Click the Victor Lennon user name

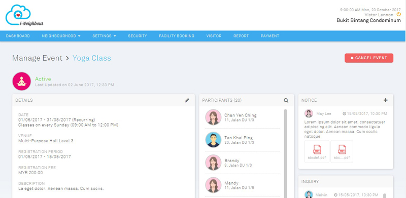tap(379, 15)
